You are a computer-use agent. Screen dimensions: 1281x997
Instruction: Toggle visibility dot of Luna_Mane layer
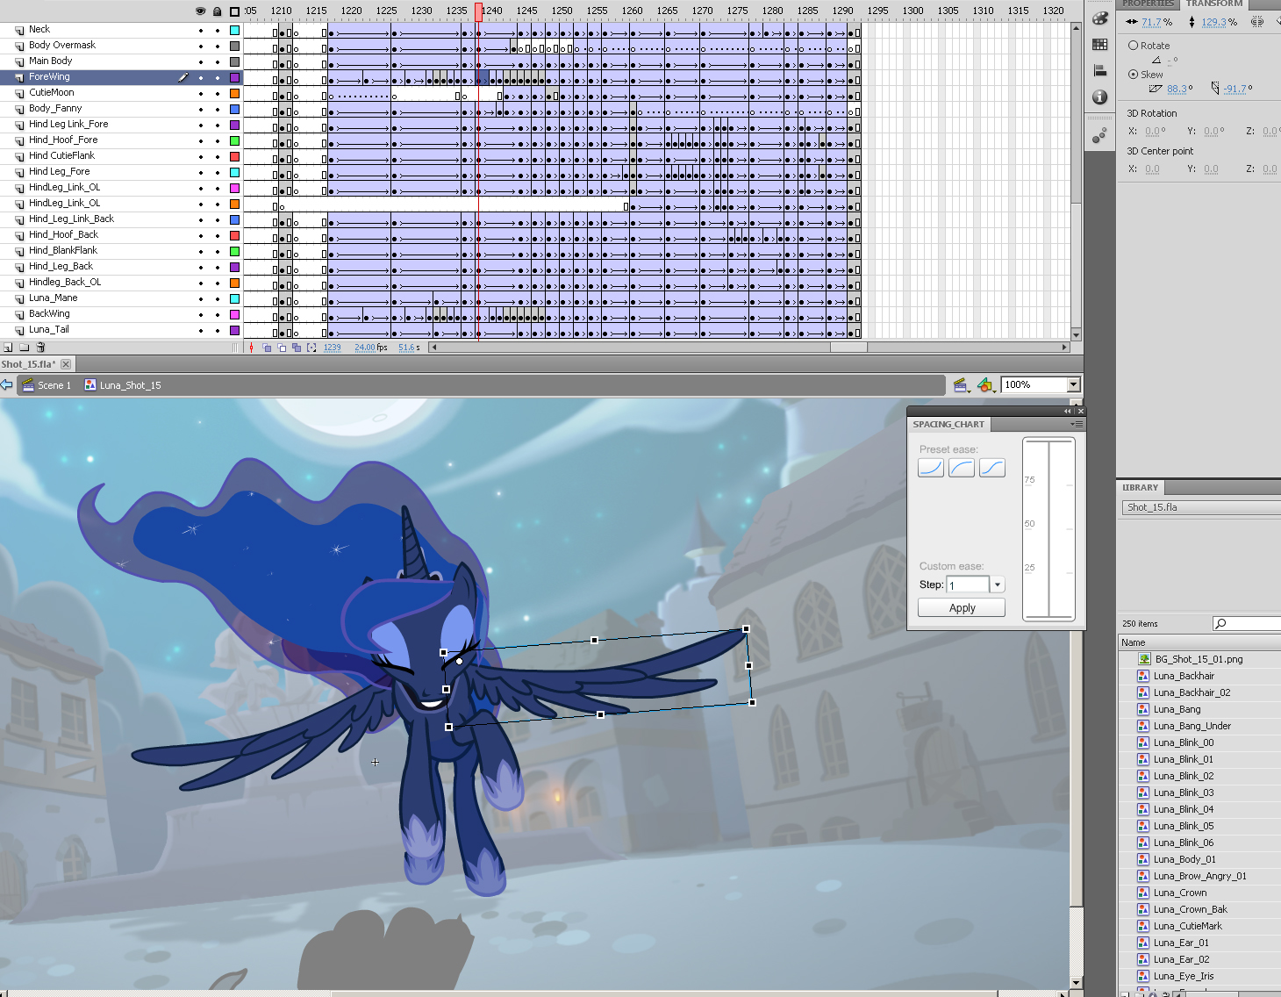[201, 299]
